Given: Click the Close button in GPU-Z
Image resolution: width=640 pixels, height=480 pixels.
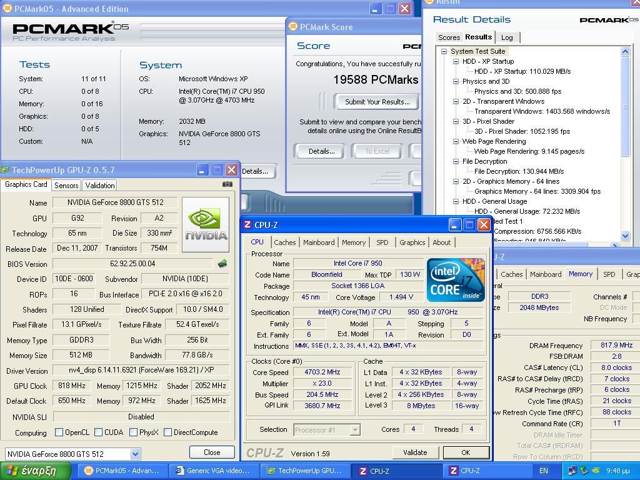Looking at the screenshot, I should [212, 452].
